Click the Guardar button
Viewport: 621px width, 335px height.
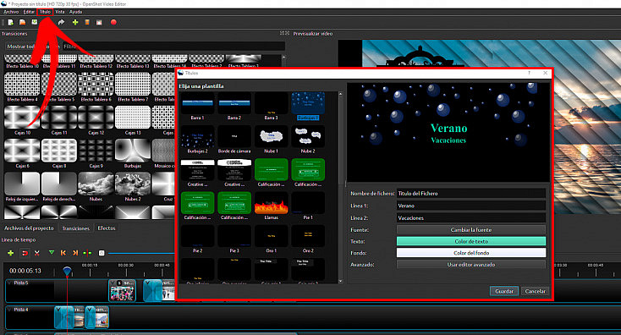coord(503,291)
